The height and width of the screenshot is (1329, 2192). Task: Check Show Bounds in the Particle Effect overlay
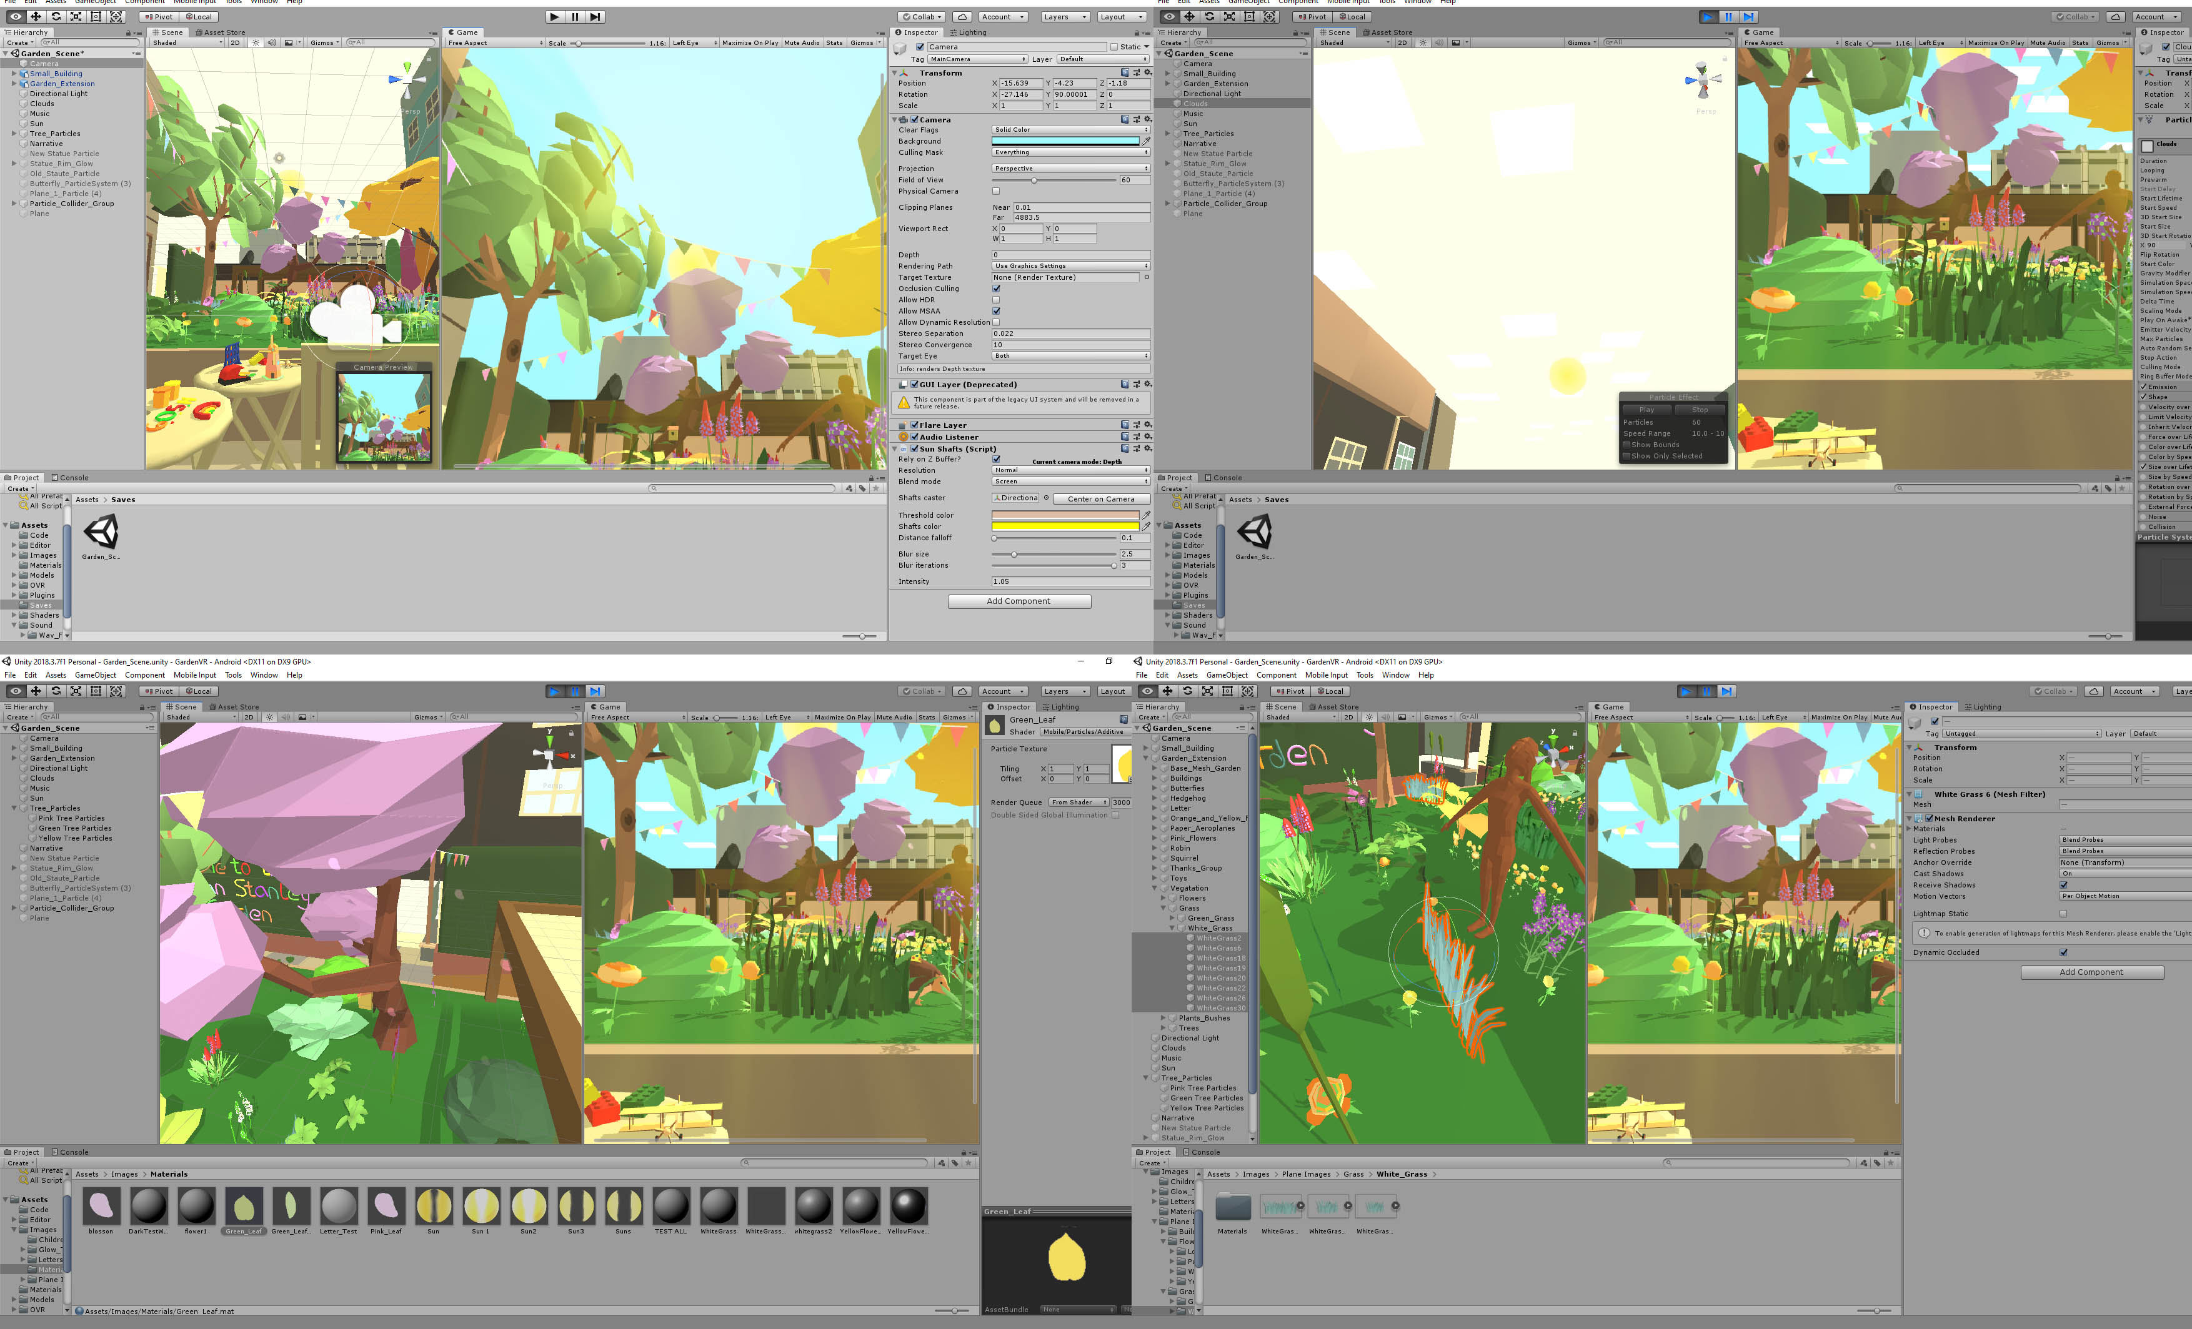tap(1627, 445)
